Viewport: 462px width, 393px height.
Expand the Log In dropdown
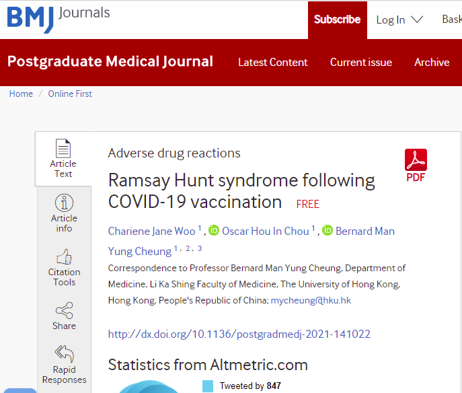point(399,20)
